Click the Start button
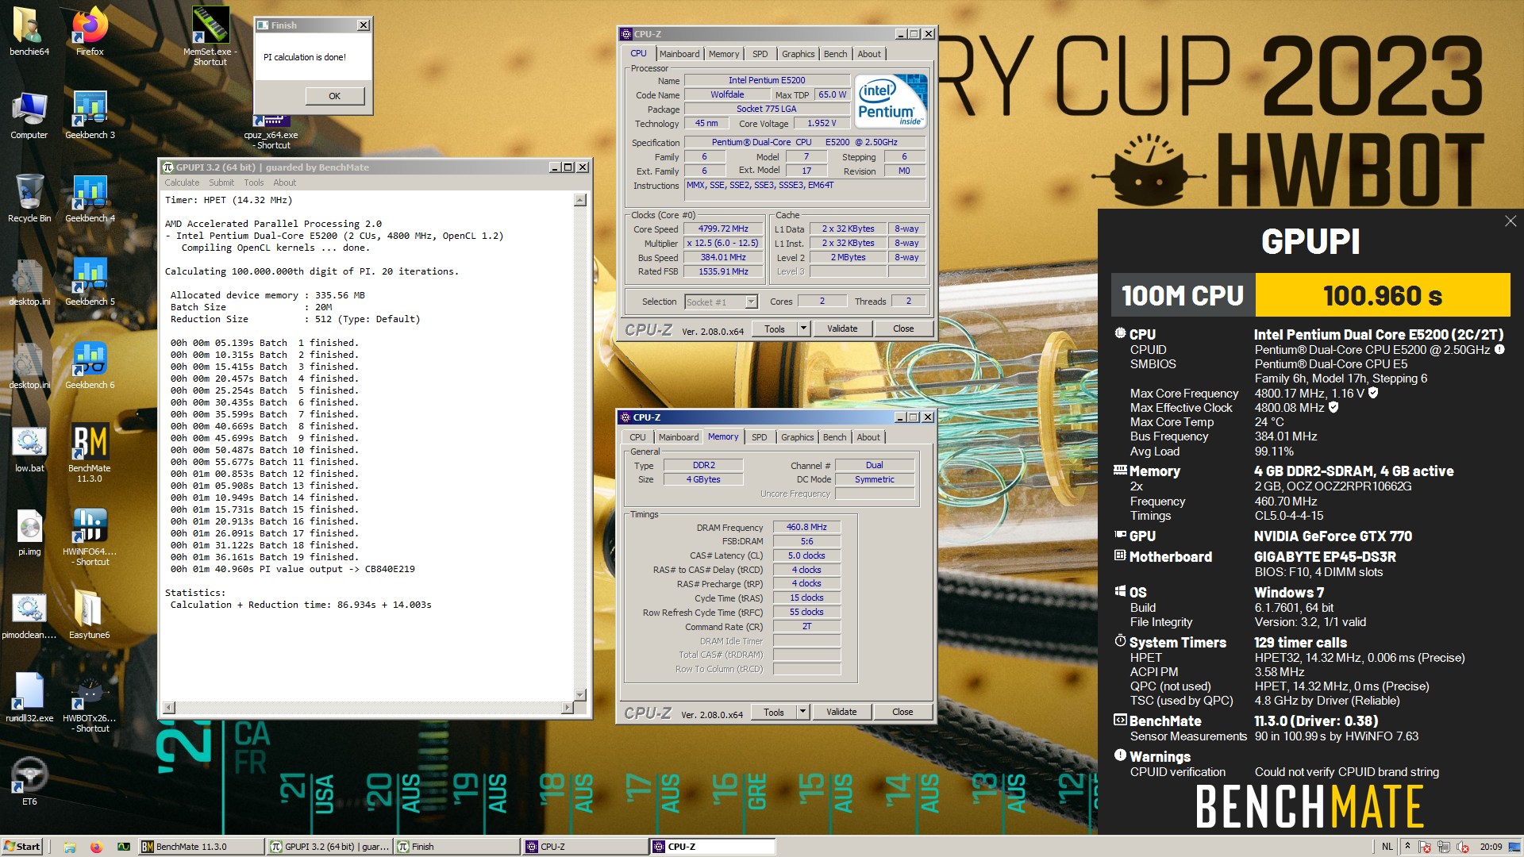The image size is (1524, 857). coord(22,847)
